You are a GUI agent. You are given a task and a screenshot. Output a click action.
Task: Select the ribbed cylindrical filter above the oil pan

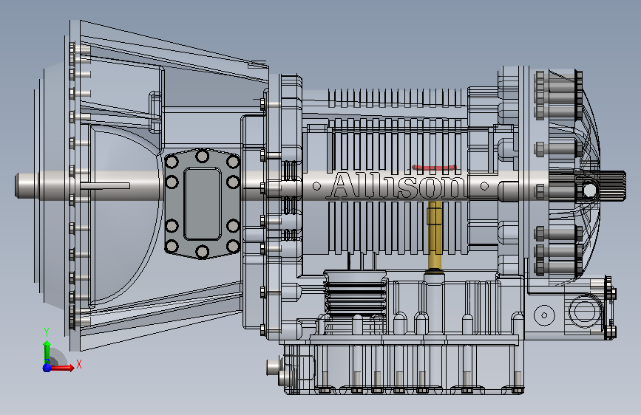coord(355,293)
